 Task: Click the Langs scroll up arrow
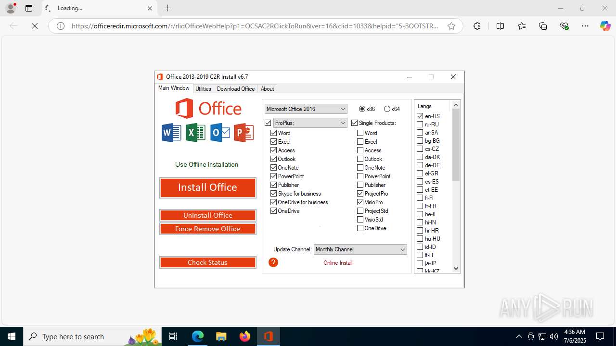pos(456,105)
